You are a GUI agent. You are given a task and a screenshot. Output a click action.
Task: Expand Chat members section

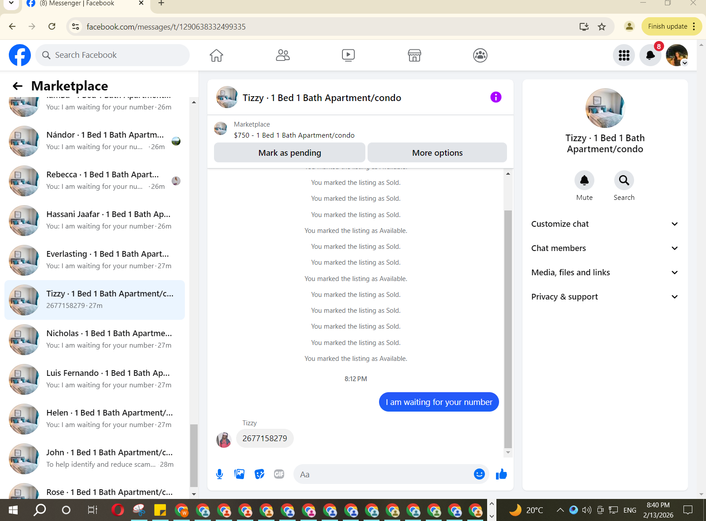(x=605, y=248)
